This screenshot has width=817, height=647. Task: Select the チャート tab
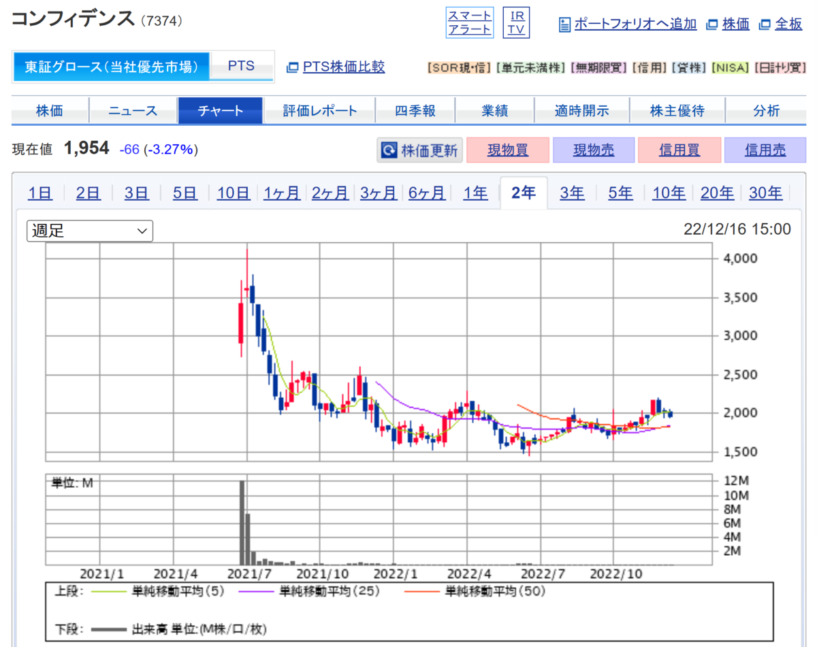[x=221, y=111]
